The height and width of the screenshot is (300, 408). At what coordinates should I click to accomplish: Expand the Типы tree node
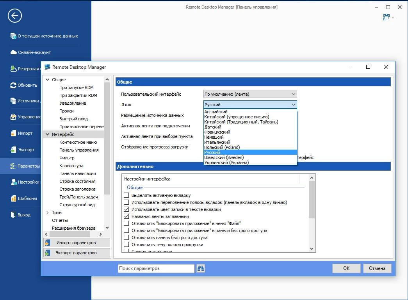[47, 212]
